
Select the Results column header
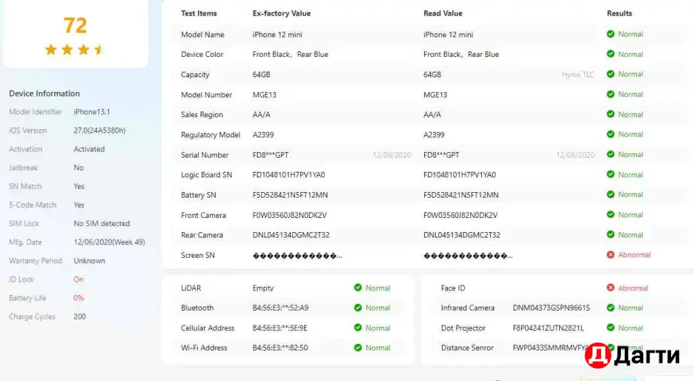pos(619,14)
